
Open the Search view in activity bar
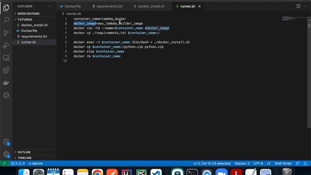coord(6,20)
